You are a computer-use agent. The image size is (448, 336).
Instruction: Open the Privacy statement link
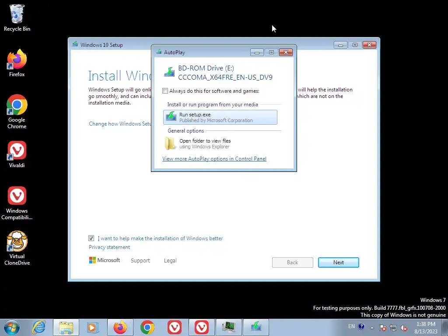tap(109, 247)
